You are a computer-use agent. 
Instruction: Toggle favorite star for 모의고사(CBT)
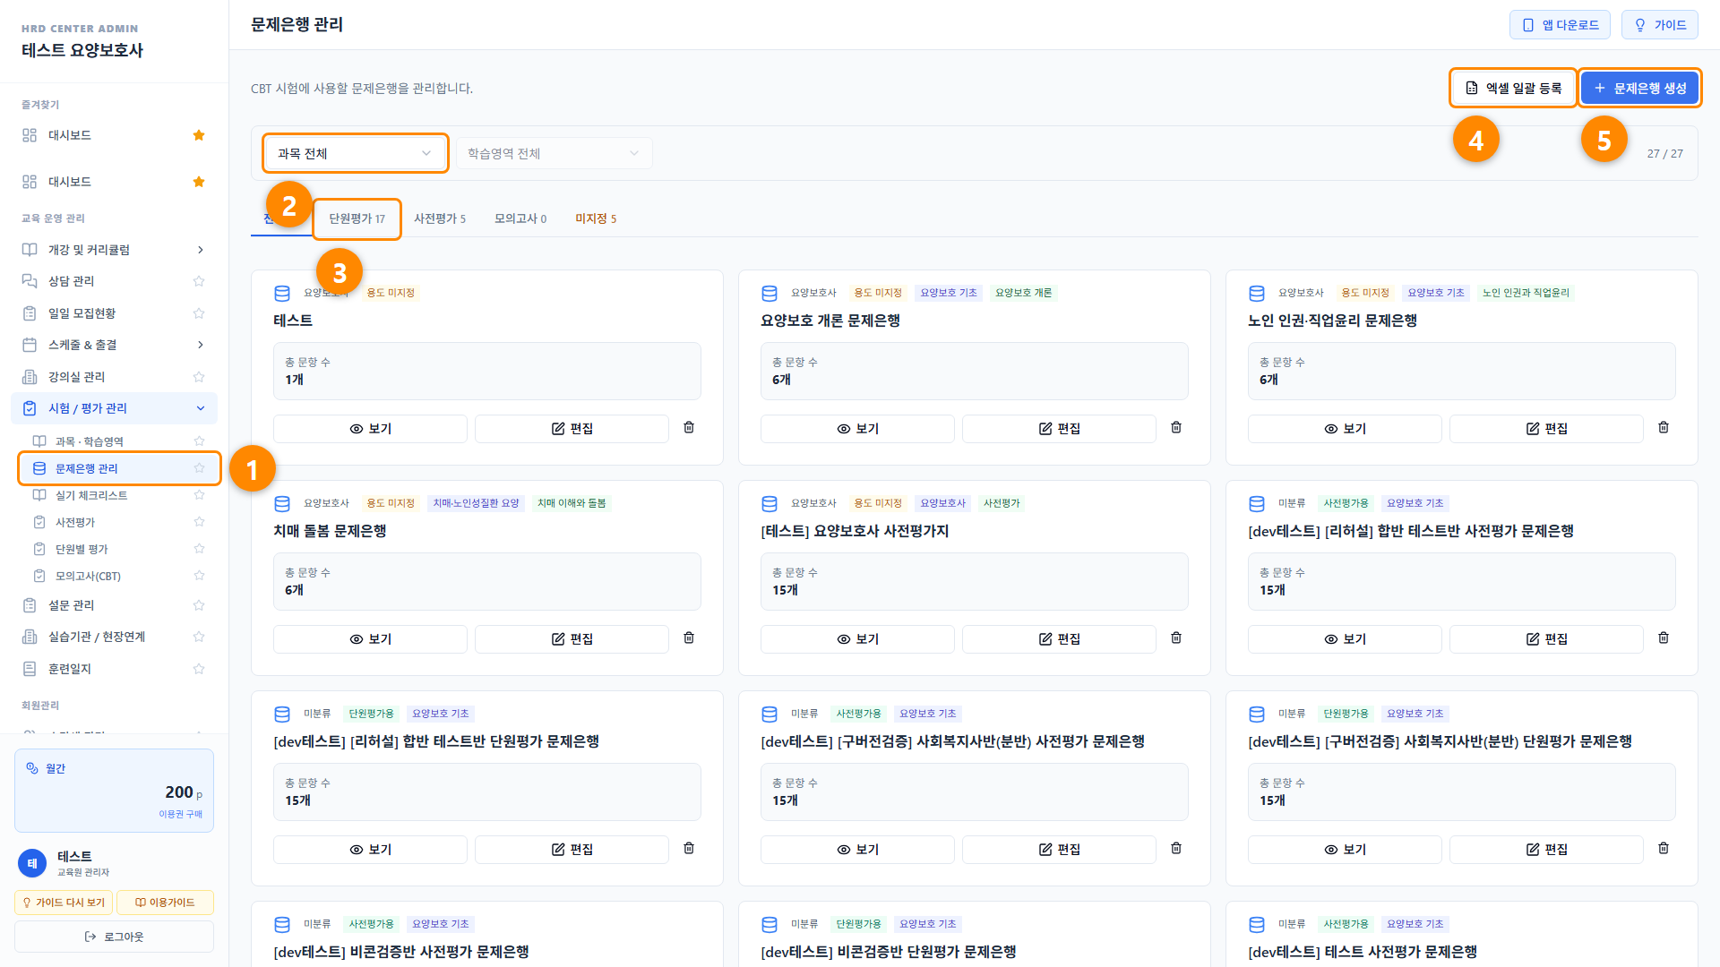199,576
